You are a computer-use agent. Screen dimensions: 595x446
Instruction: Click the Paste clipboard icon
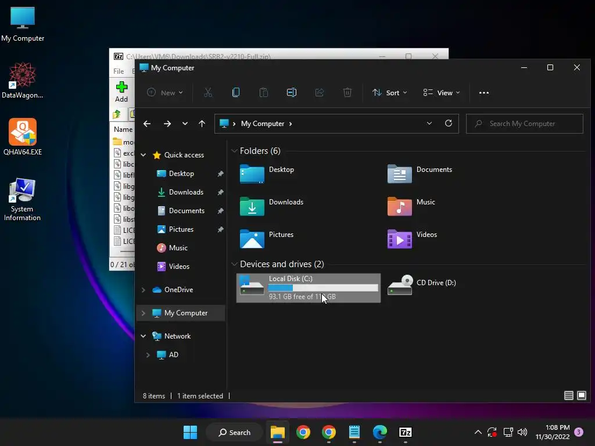264,92
